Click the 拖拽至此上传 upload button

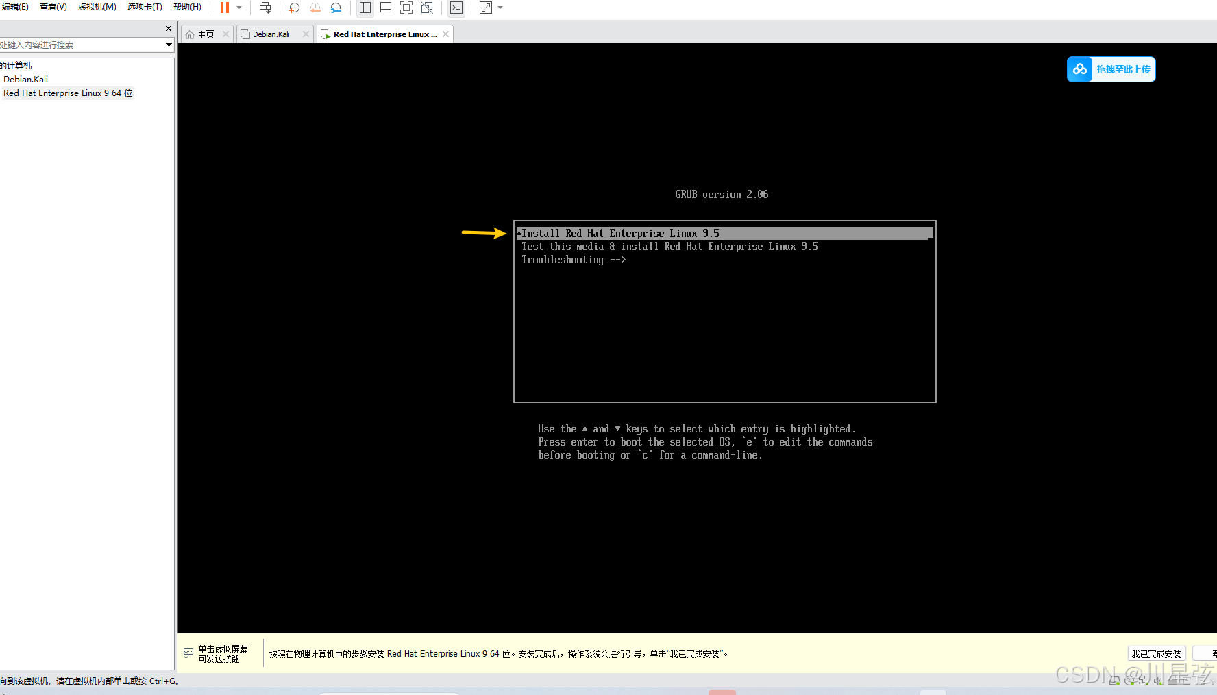pos(1111,69)
